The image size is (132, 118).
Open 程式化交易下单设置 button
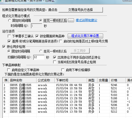(x=85, y=36)
